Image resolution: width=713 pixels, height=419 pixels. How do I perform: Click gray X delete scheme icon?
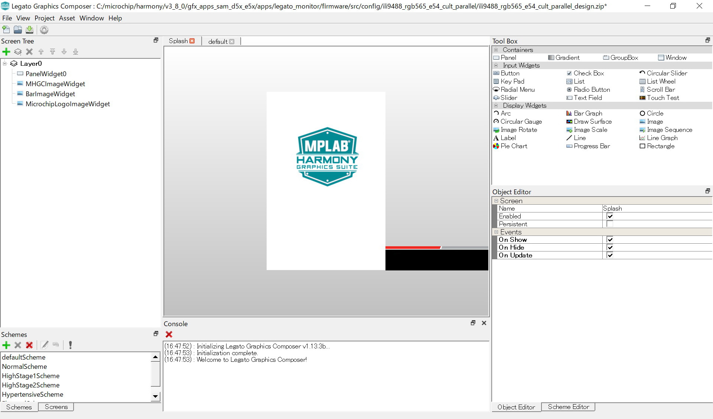[x=18, y=345]
